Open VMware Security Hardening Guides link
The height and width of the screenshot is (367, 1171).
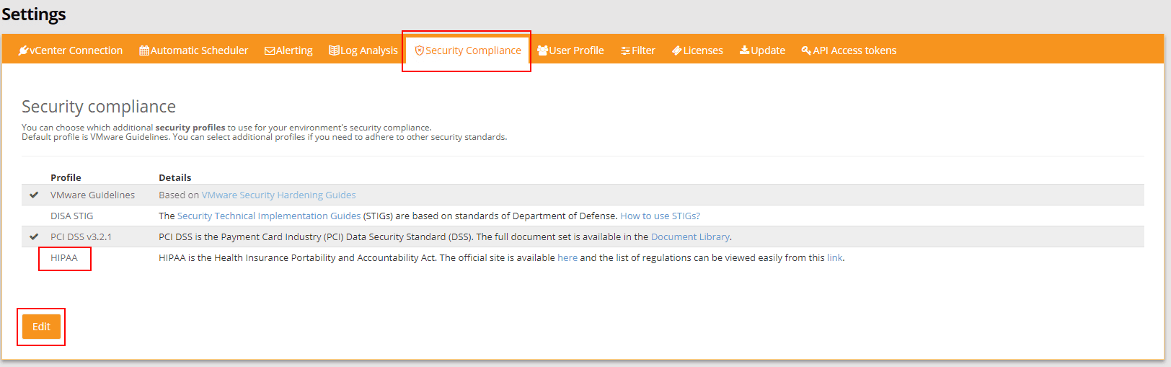(278, 195)
